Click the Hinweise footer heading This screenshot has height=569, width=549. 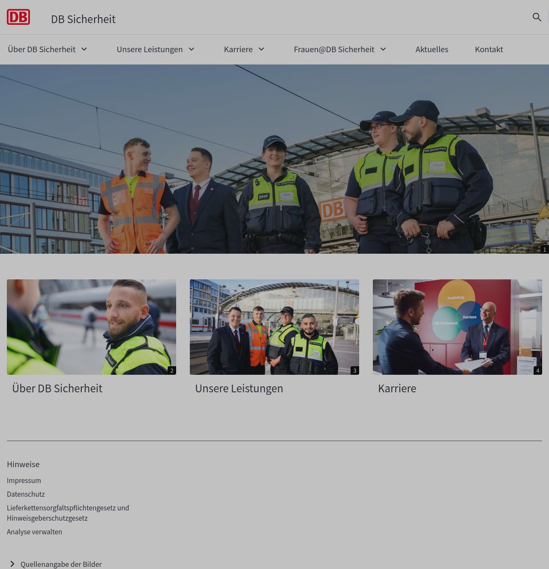click(x=23, y=464)
